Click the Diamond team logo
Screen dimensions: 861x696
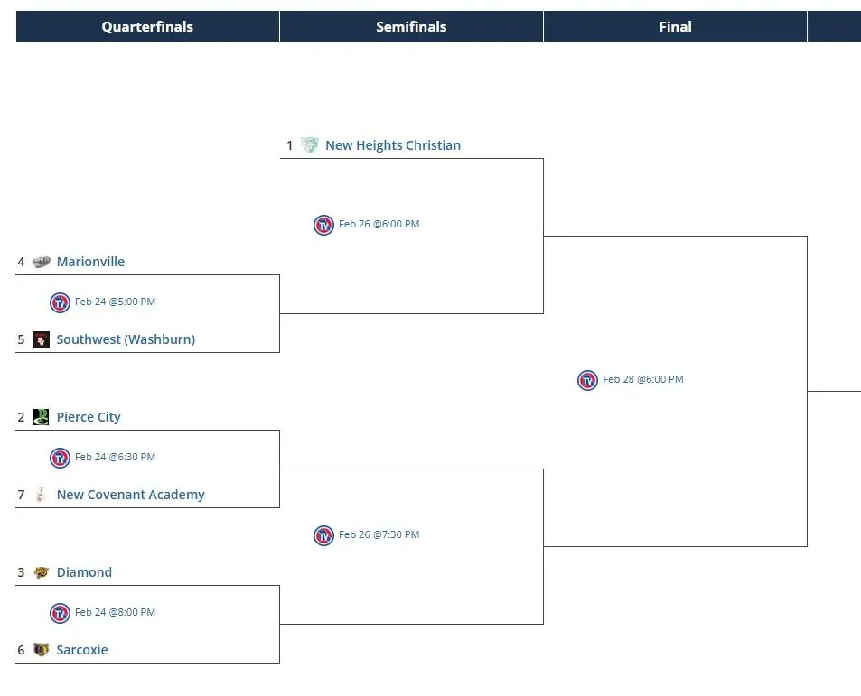click(41, 572)
